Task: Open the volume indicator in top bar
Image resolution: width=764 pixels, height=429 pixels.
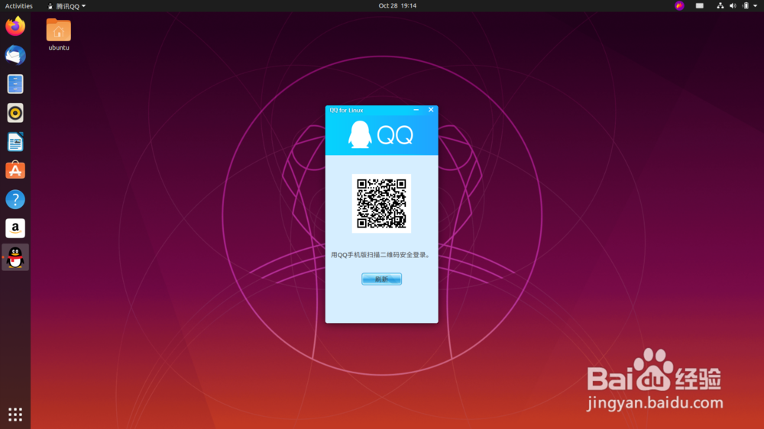Action: 733,6
